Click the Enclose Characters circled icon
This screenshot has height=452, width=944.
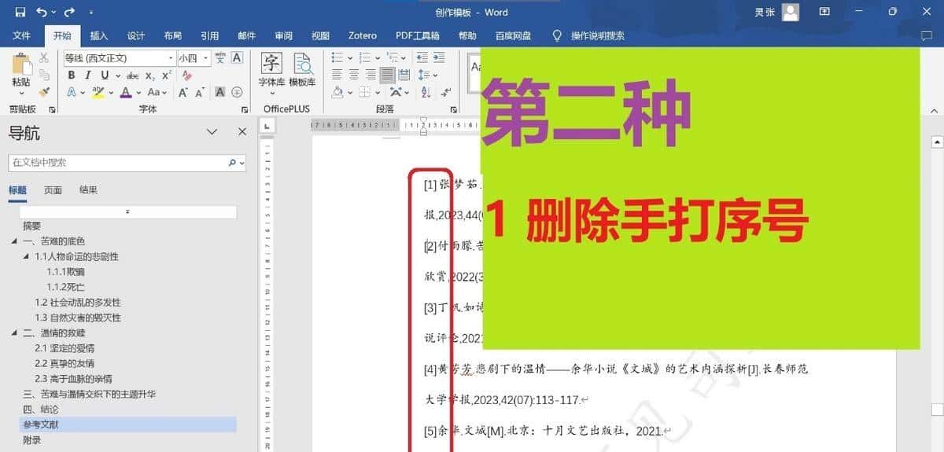[237, 92]
